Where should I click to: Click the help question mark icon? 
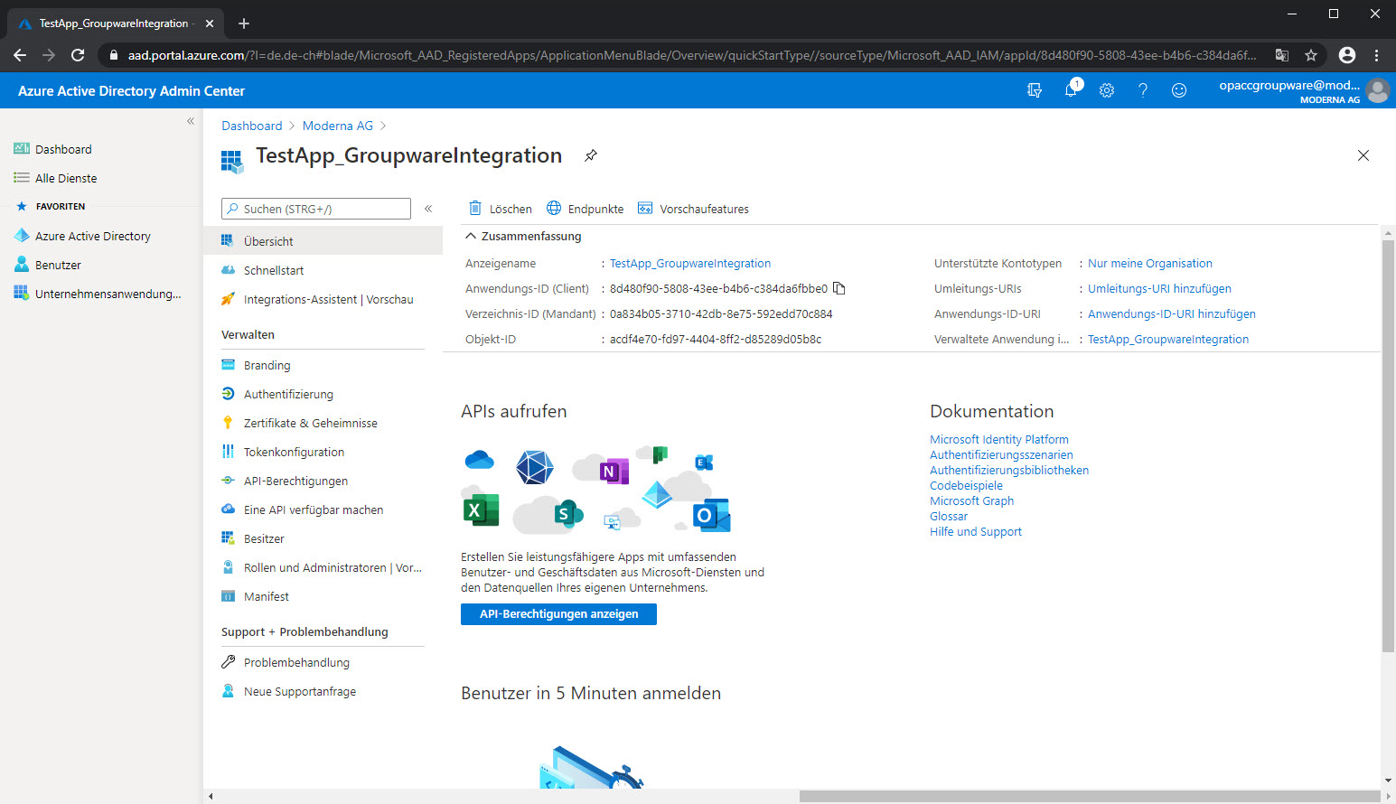(x=1143, y=90)
